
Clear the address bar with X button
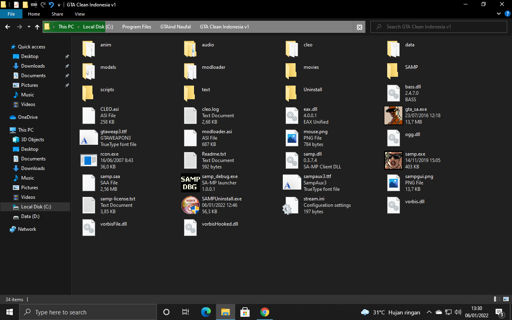360,27
